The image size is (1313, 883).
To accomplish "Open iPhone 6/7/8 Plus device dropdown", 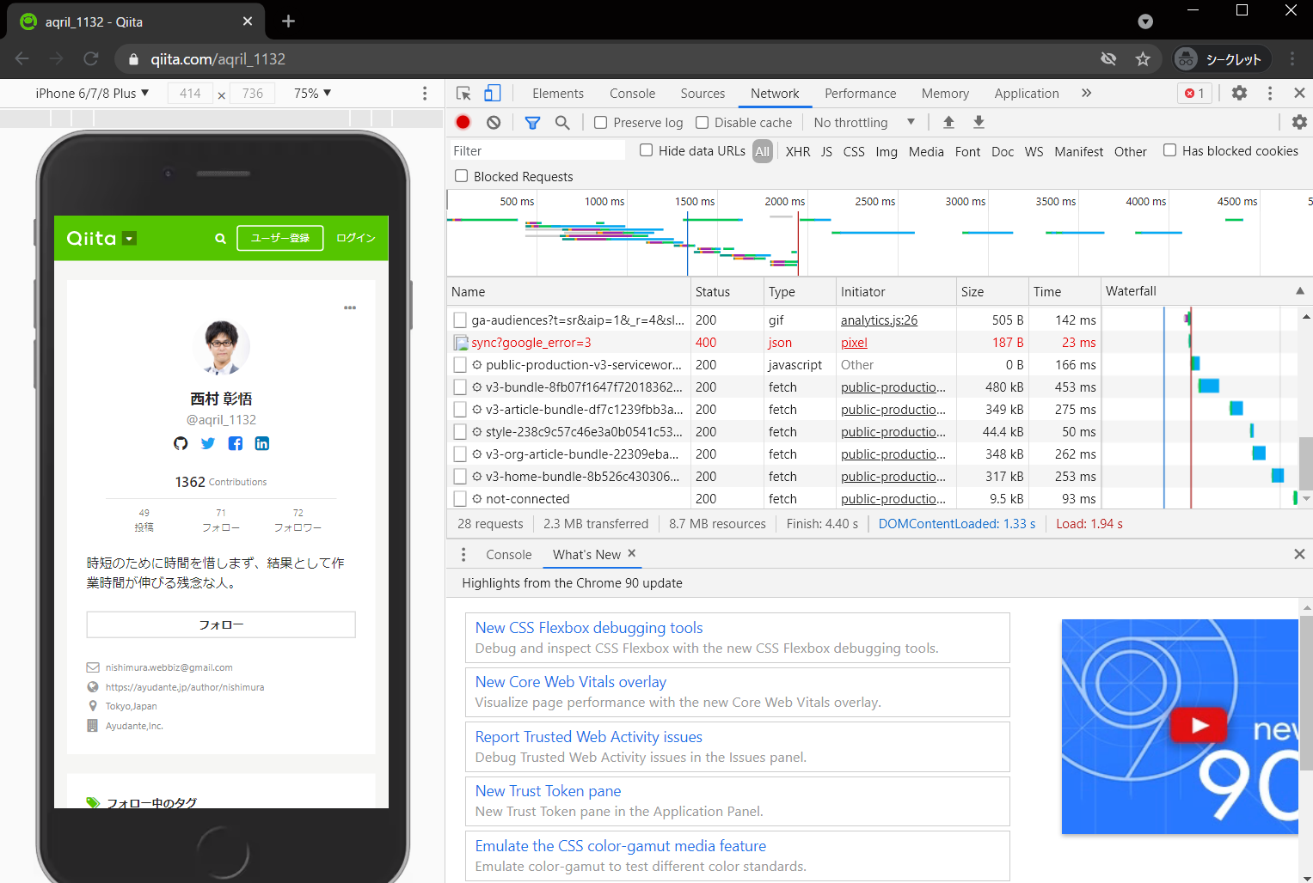I will (x=92, y=93).
